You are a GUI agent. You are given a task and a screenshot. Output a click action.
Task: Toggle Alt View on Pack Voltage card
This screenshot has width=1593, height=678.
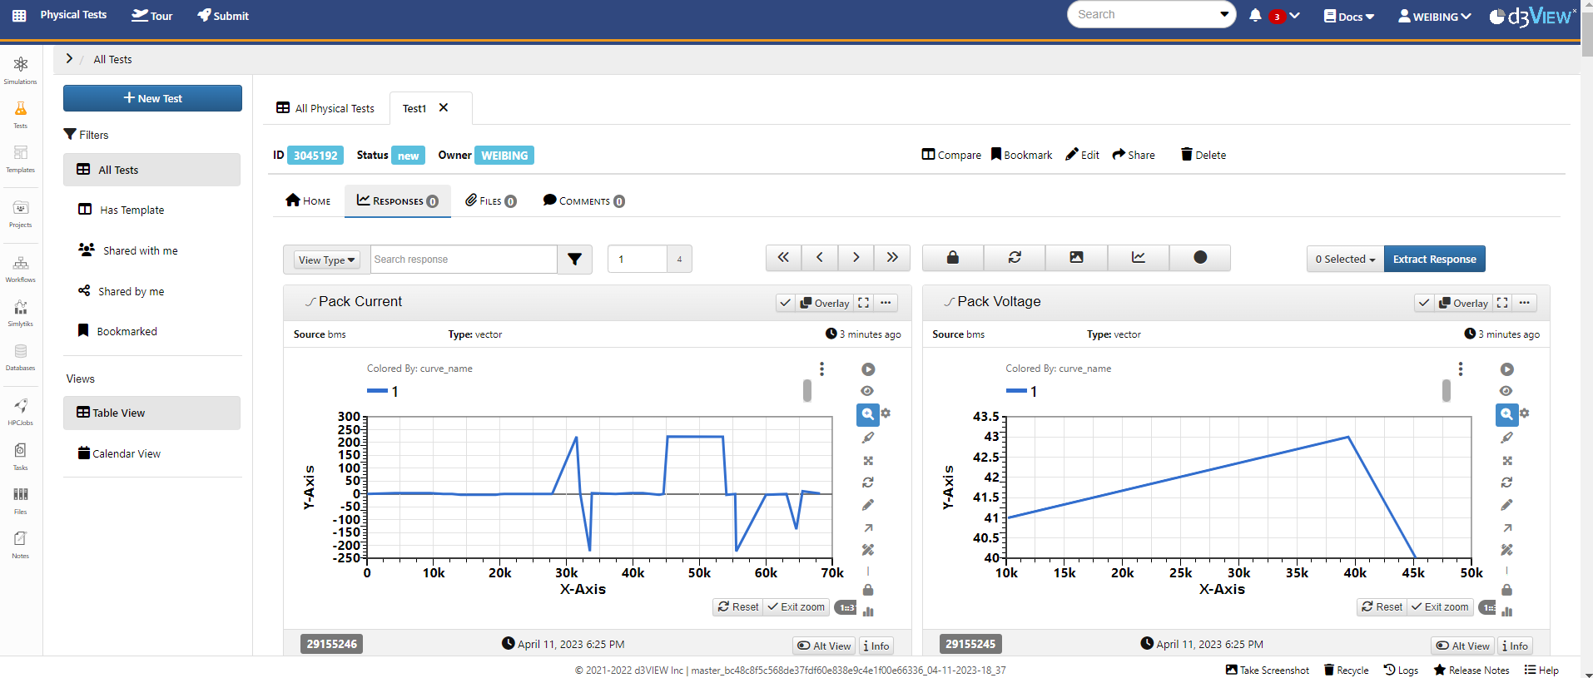tap(1462, 646)
